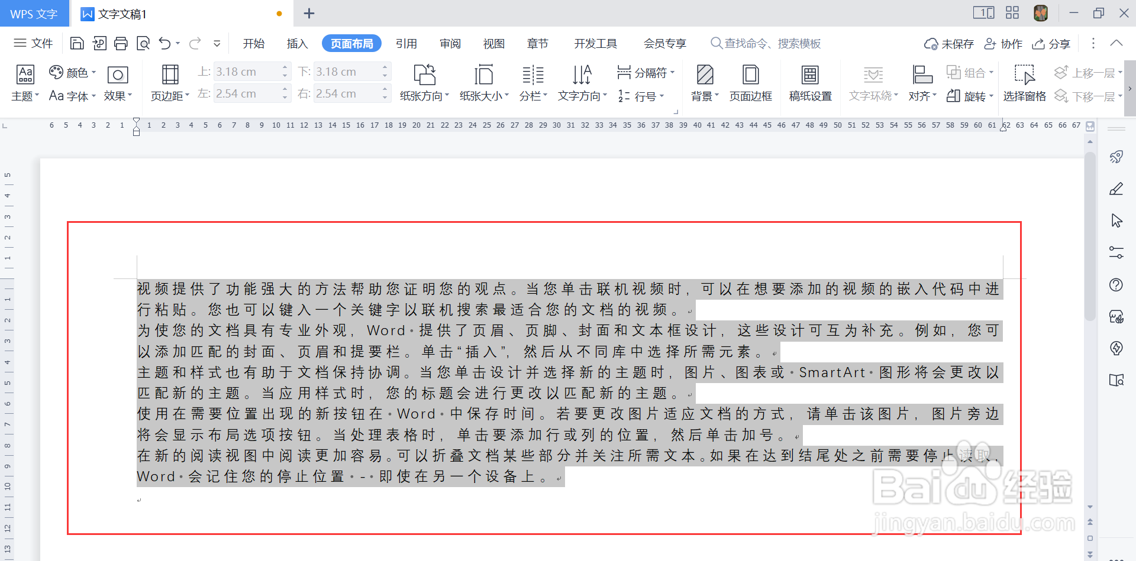
Task: Click the help question mark sidebar icon
Action: (x=1116, y=284)
